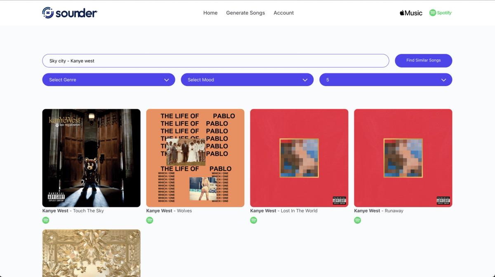Image resolution: width=495 pixels, height=277 pixels.
Task: Click the Find Similar Songs button
Action: [x=424, y=61]
